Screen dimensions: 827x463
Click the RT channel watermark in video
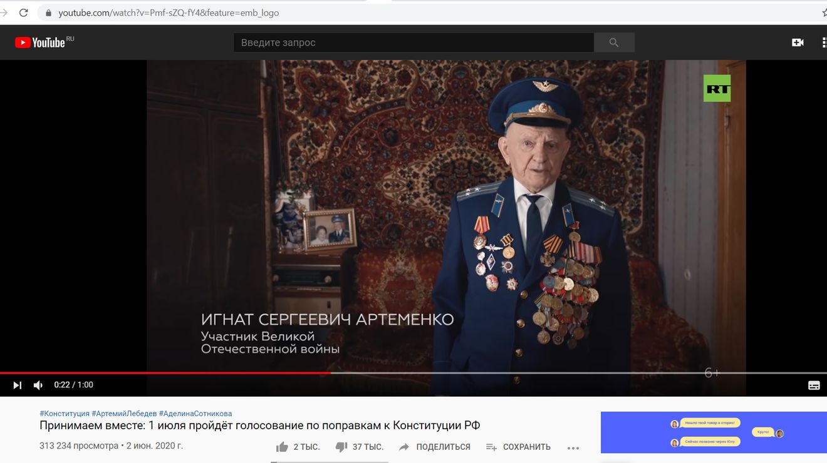717,88
